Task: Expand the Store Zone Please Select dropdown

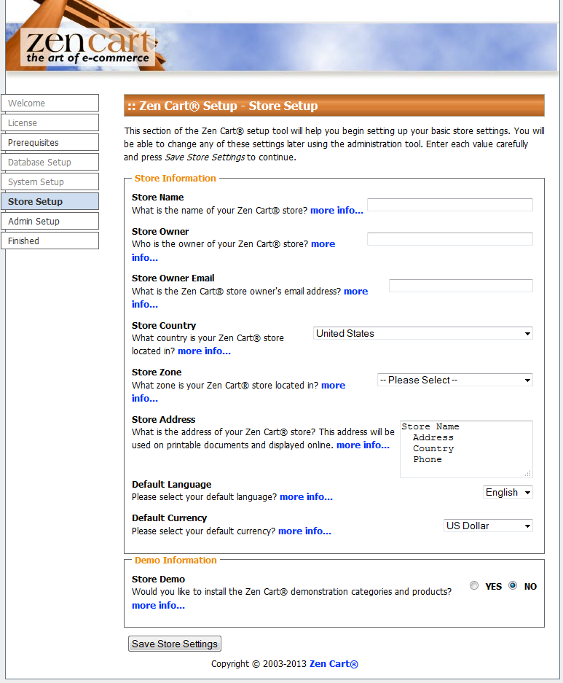Action: (x=455, y=380)
